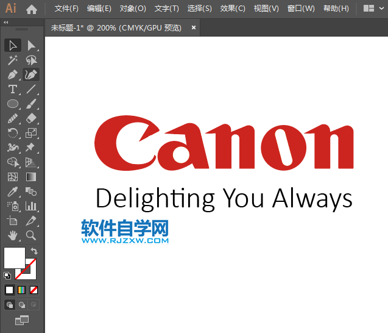Select the Curvature tool

point(31,74)
